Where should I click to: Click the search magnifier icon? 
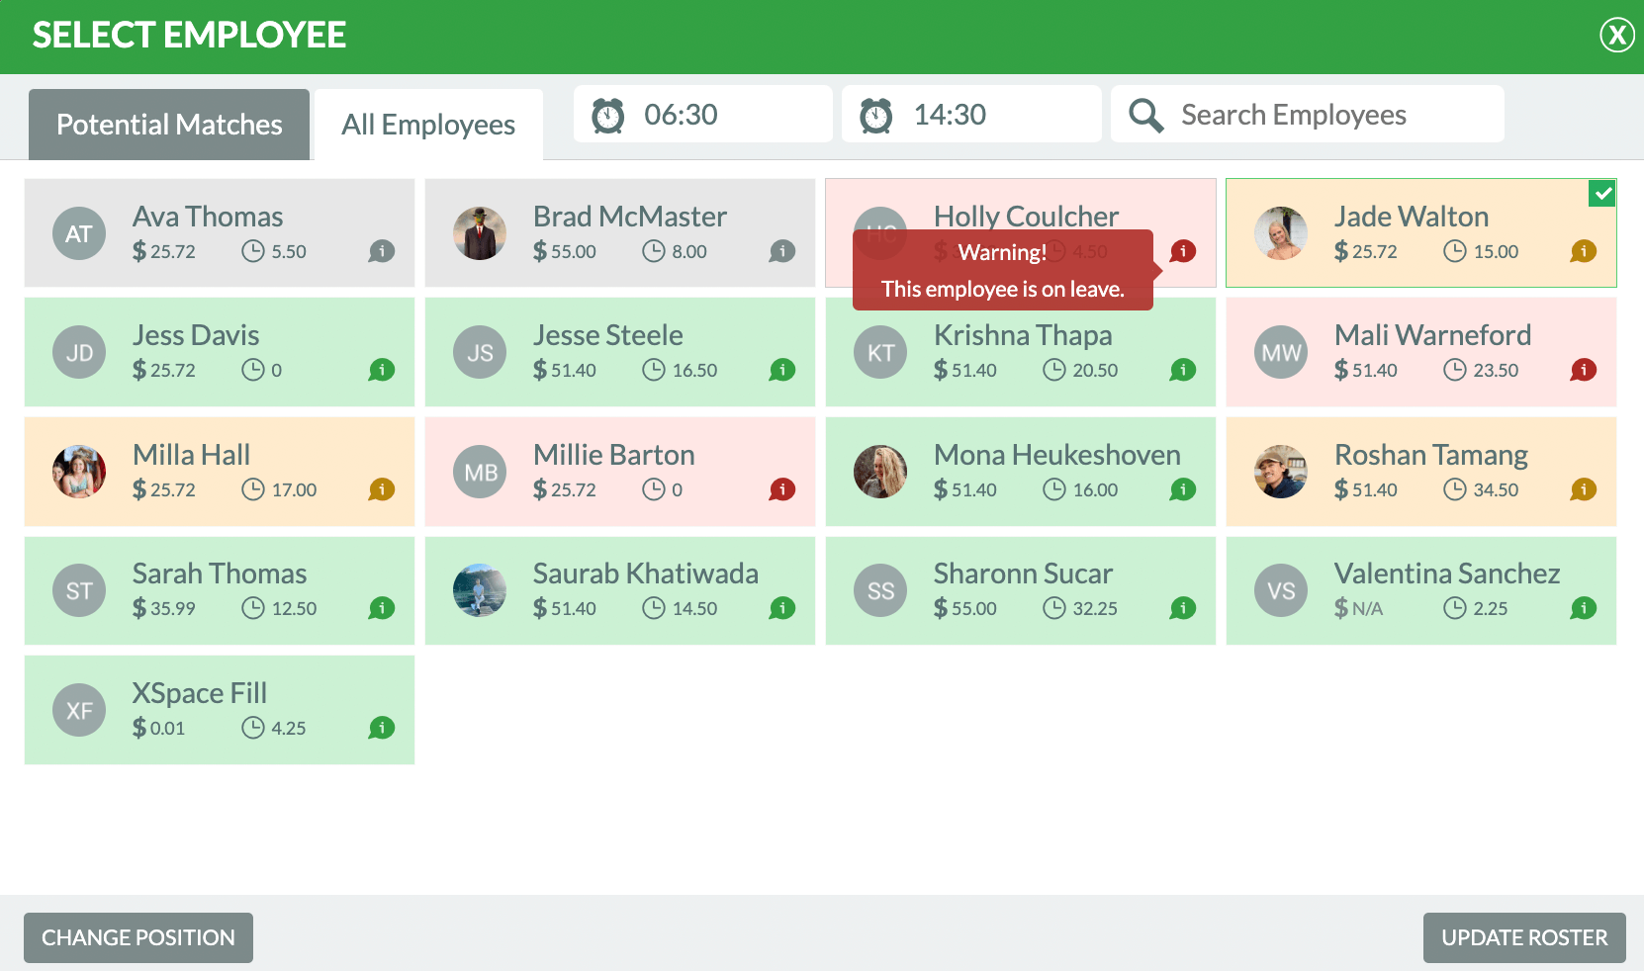tap(1145, 114)
